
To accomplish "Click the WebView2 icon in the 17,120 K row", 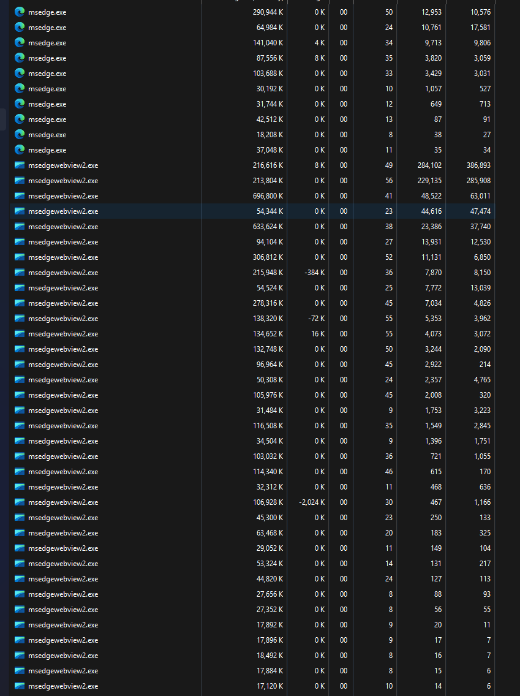I will tap(20, 686).
